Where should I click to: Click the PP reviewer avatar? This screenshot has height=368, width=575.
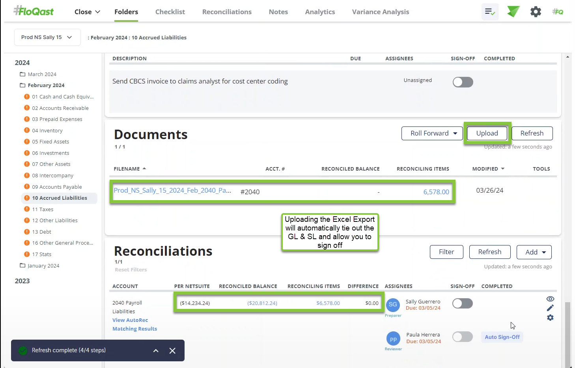pos(393,339)
